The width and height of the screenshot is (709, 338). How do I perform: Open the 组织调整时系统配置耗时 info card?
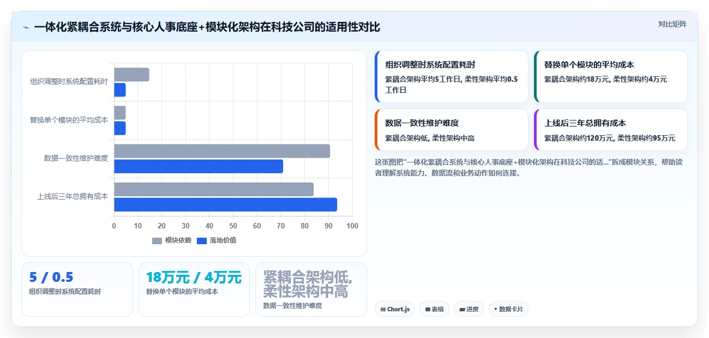tap(452, 77)
